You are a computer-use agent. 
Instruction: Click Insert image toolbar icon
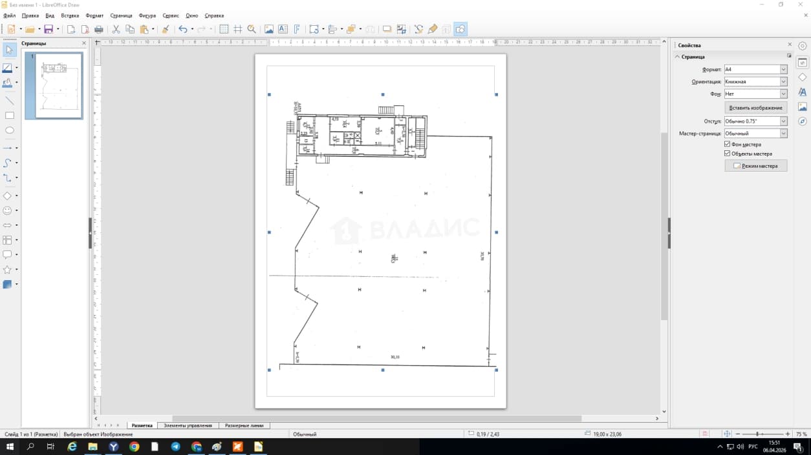pyautogui.click(x=269, y=29)
